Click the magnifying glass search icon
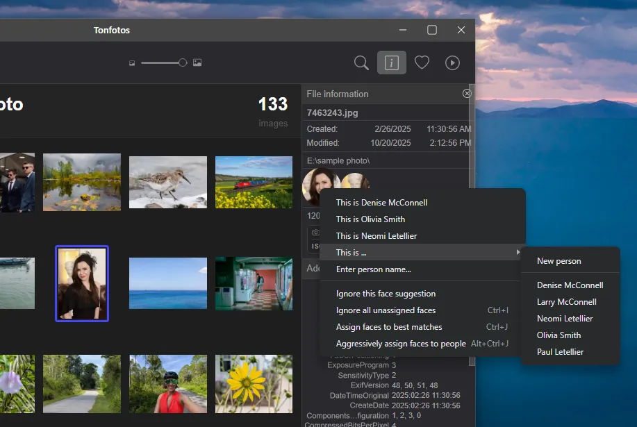 pos(361,62)
